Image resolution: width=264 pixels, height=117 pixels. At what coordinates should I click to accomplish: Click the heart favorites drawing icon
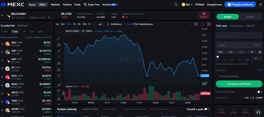click(x=59, y=76)
